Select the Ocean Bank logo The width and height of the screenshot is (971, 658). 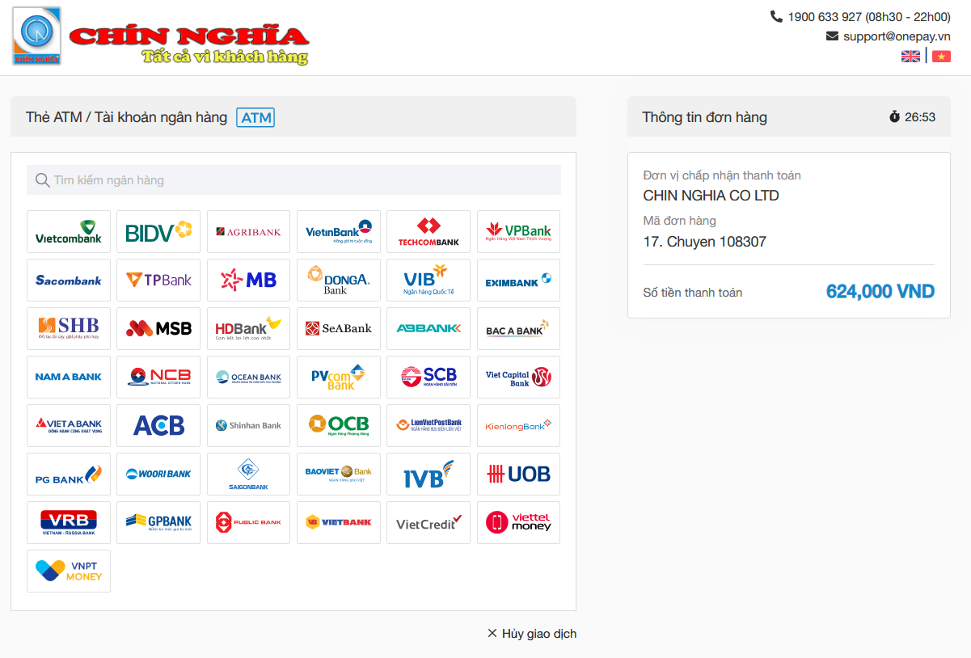(x=248, y=378)
